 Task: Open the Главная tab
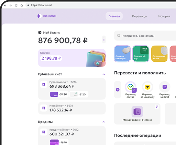click(x=114, y=16)
